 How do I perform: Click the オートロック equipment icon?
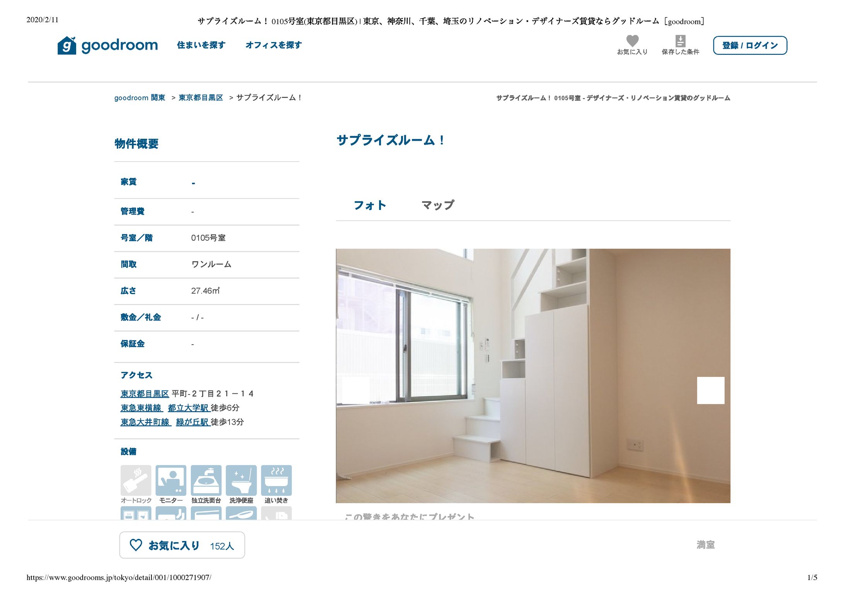[136, 480]
